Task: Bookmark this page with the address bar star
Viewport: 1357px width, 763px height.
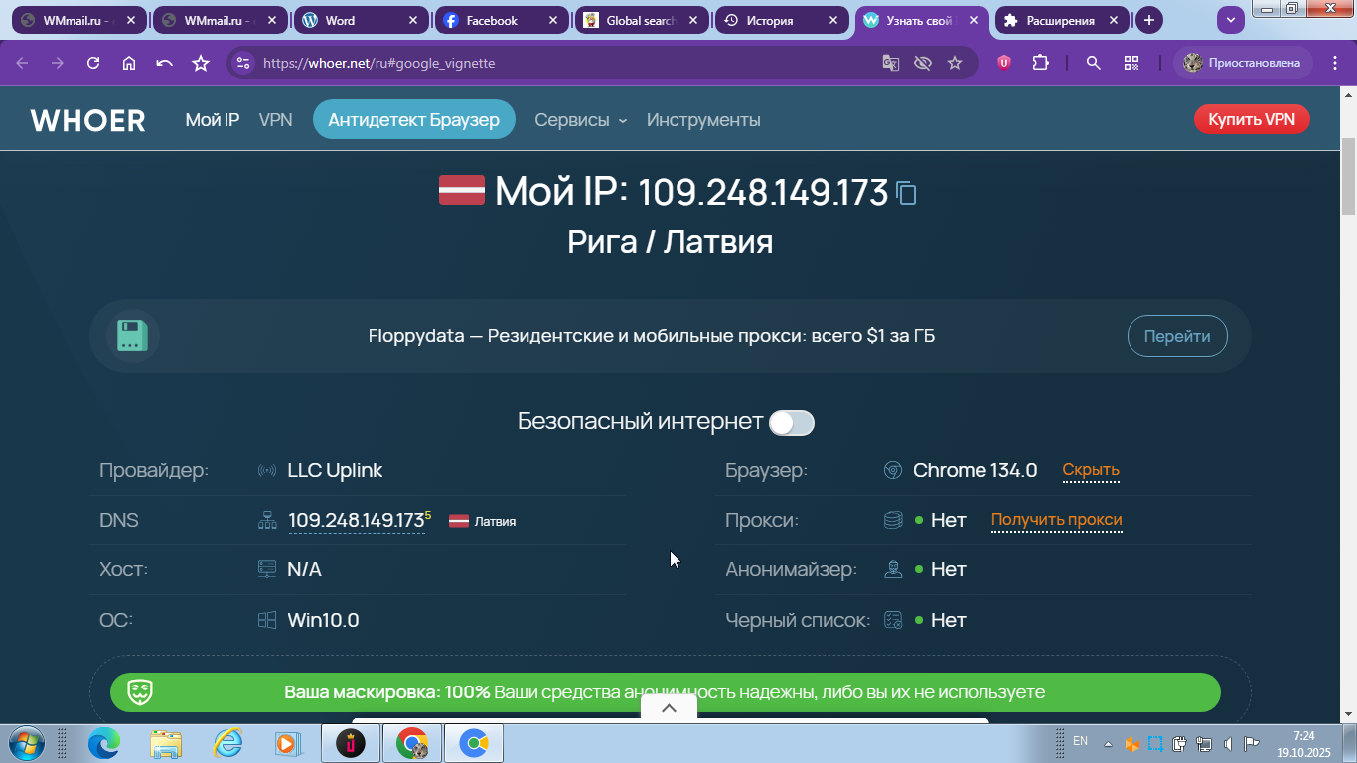Action: [x=955, y=63]
